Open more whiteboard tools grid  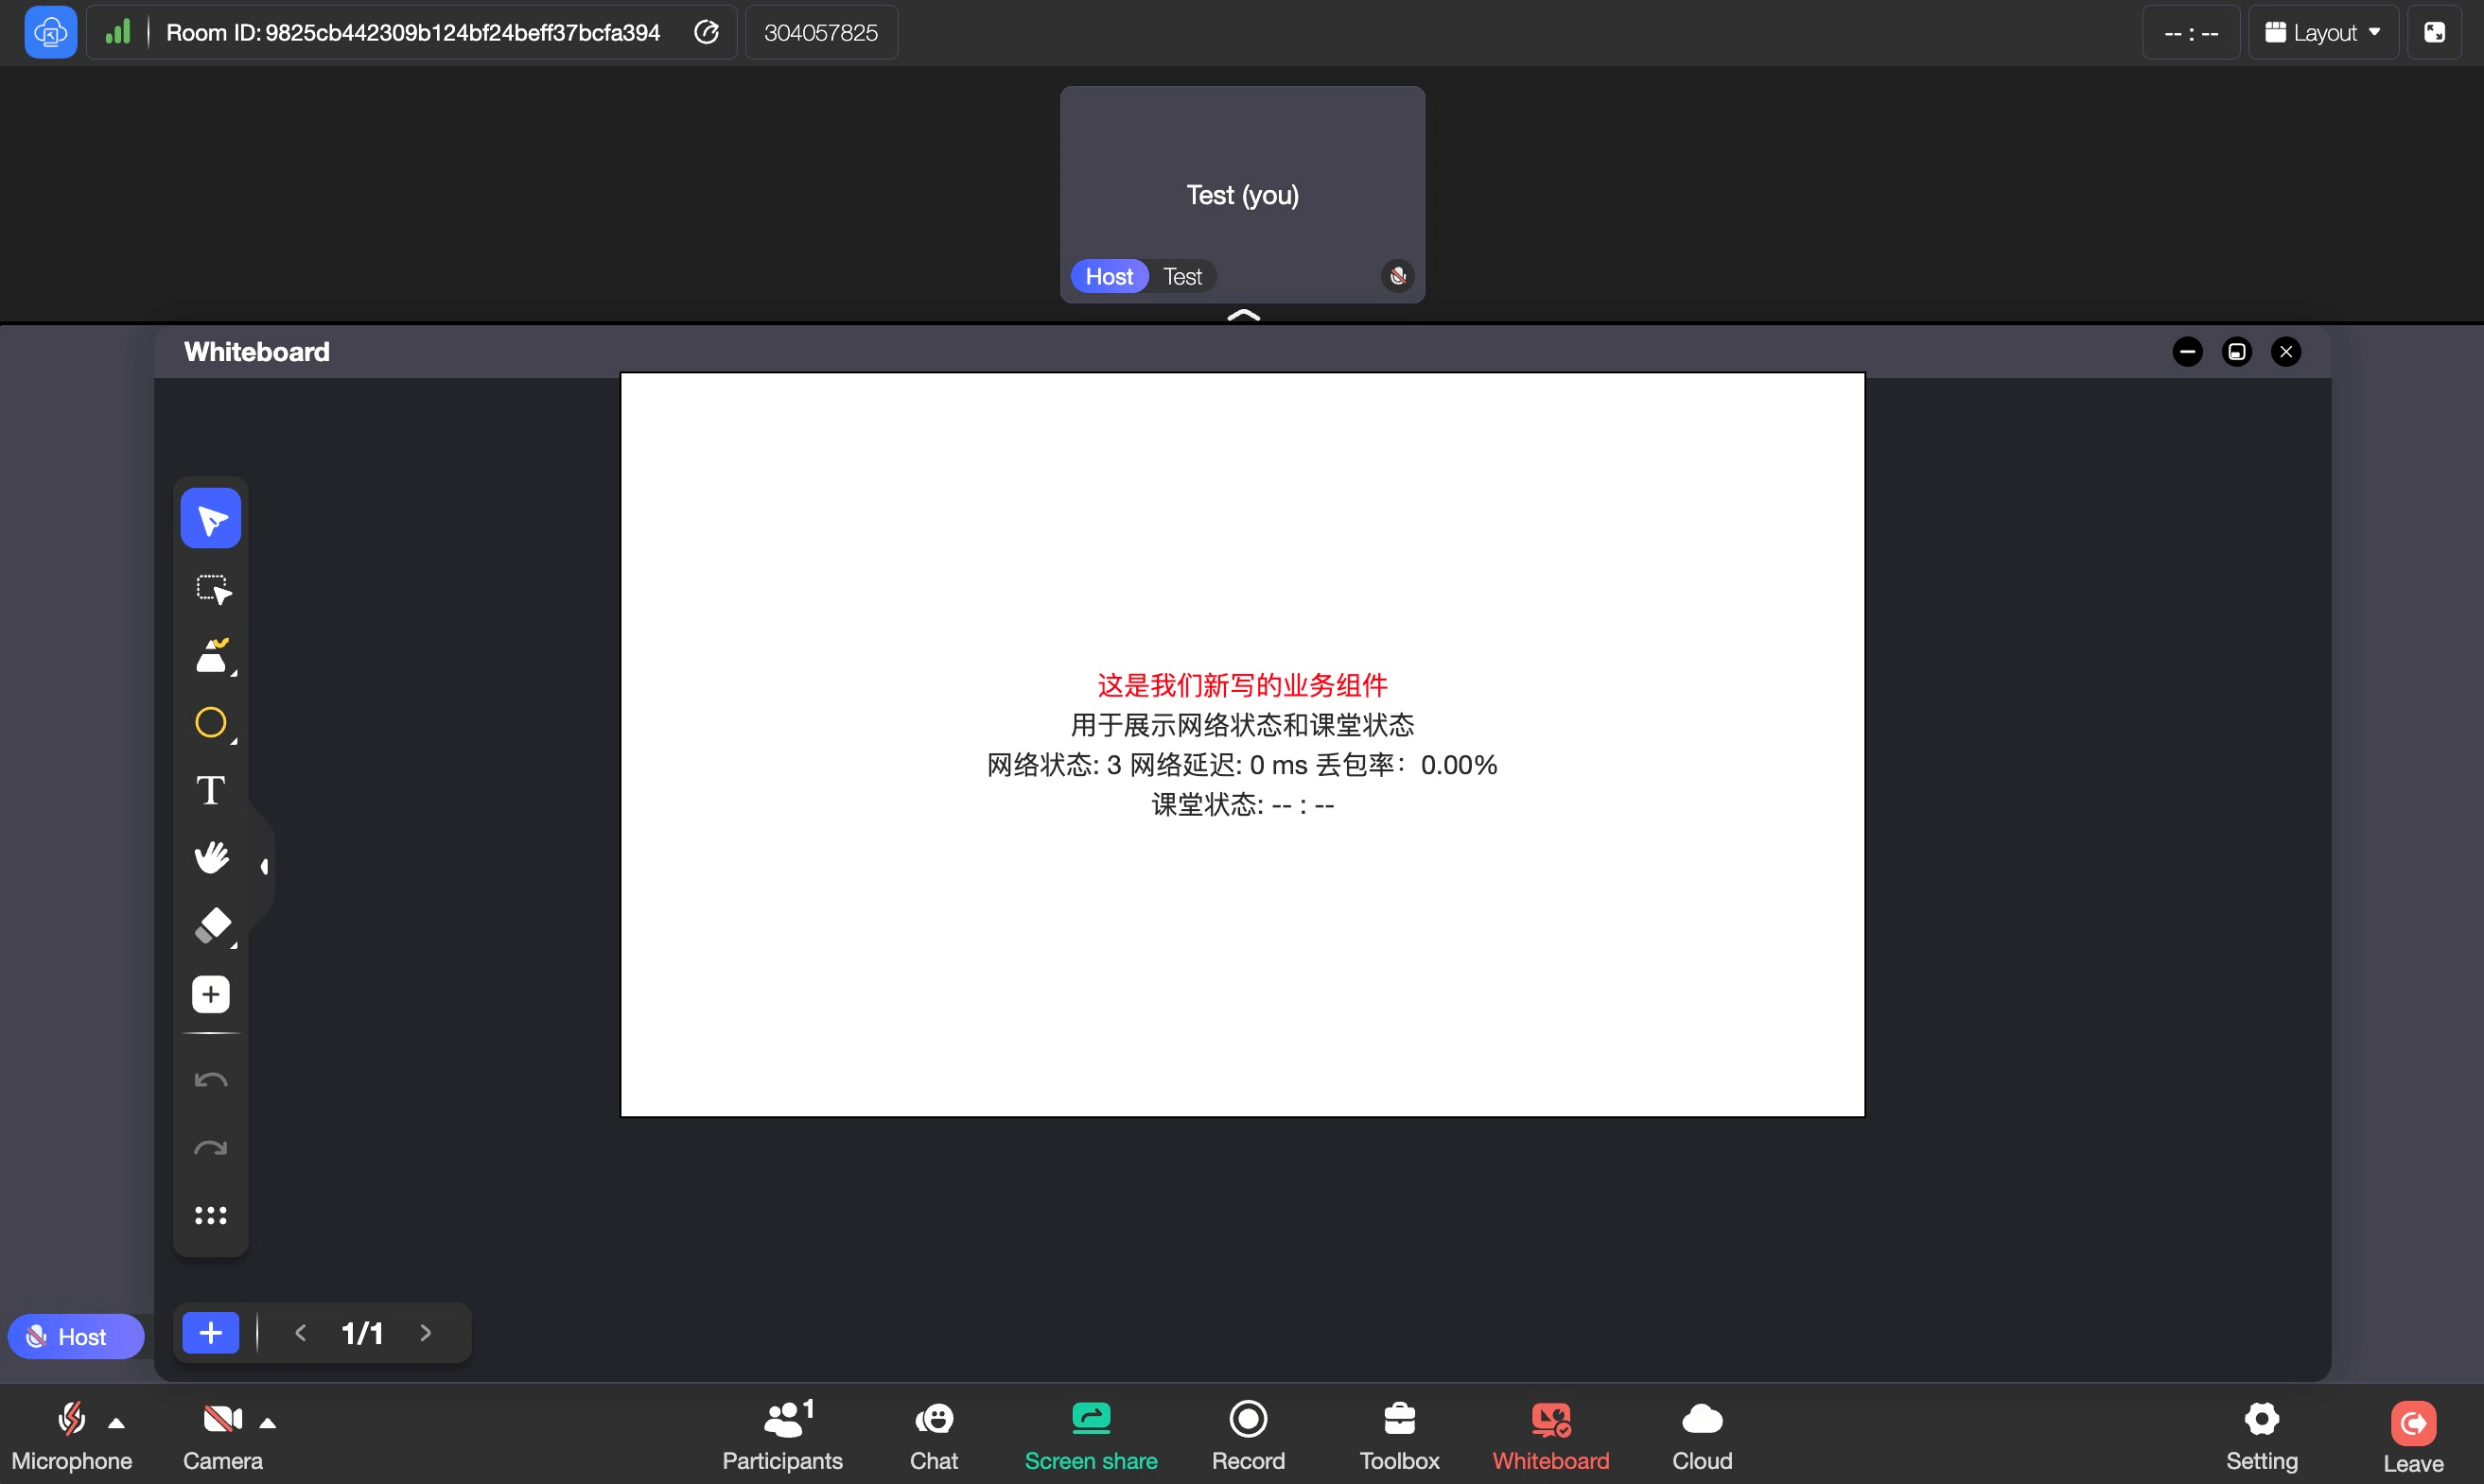click(x=210, y=1215)
